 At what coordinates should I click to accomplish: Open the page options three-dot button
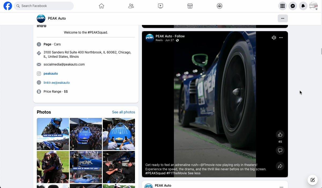[283, 18]
